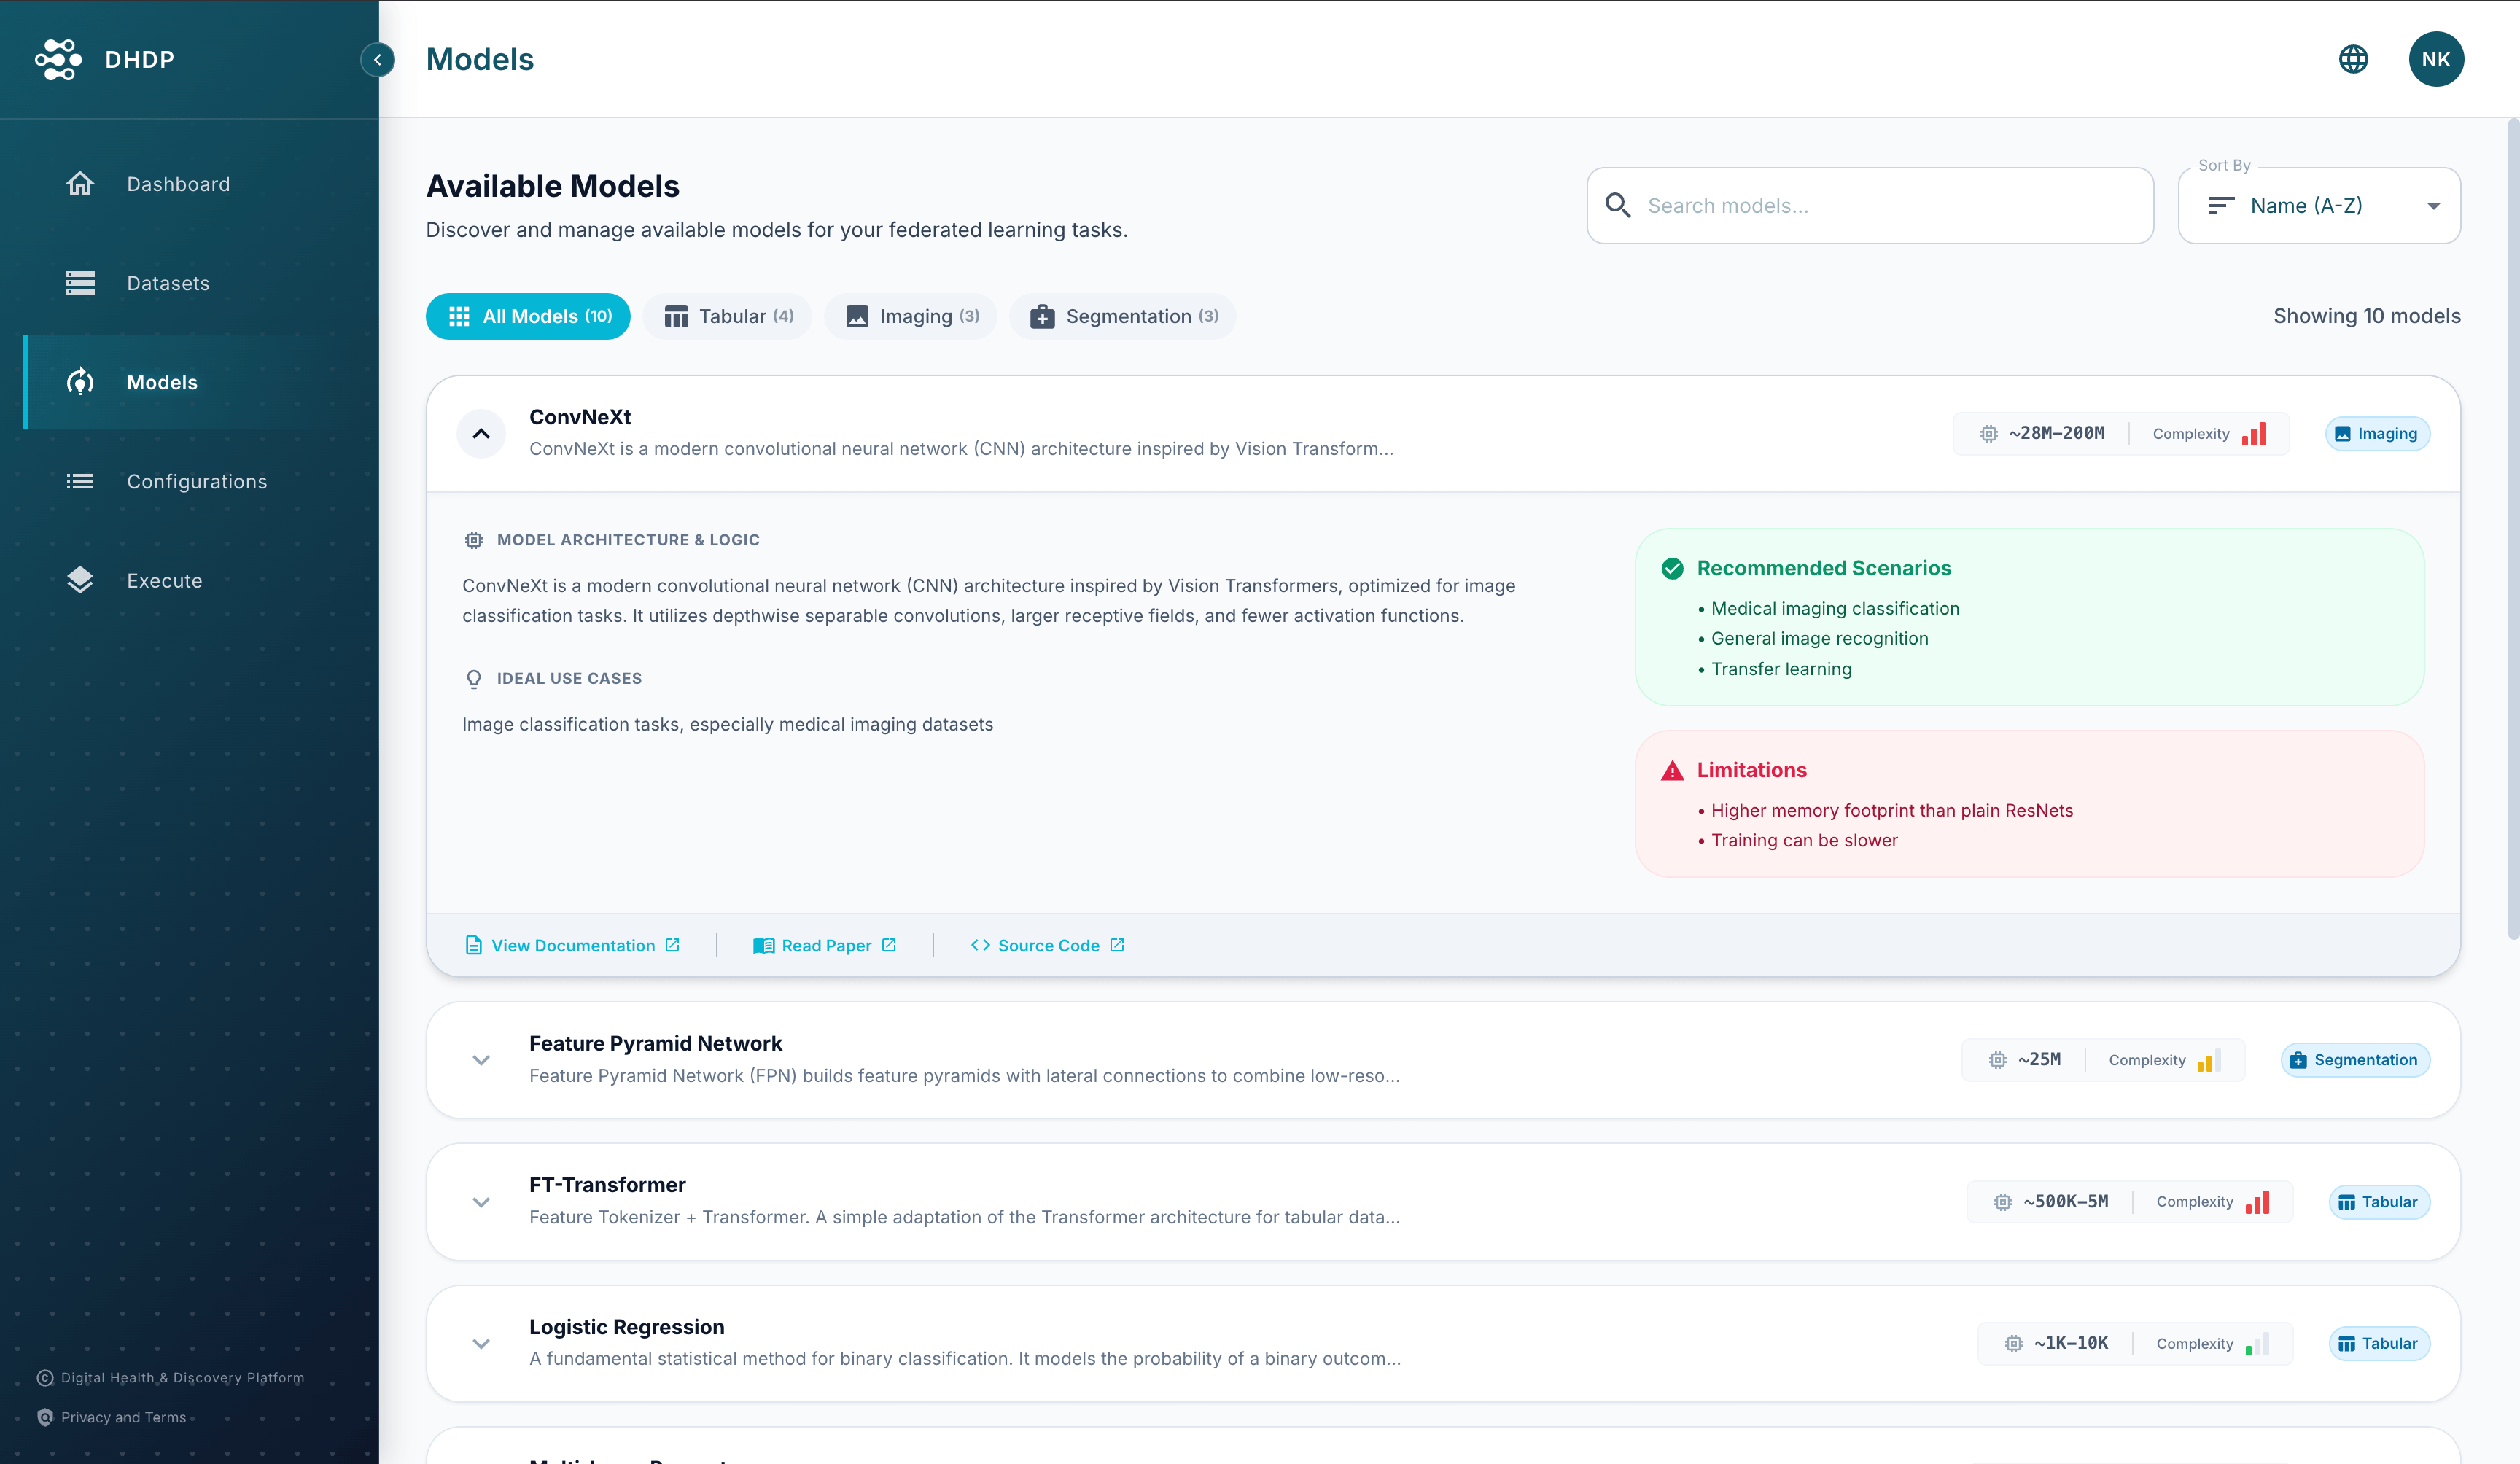Go to Dashboard via home icon
2520x1464 pixels.
tap(80, 184)
